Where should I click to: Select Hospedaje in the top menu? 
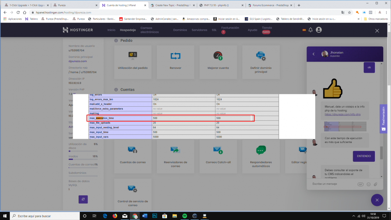click(x=128, y=30)
